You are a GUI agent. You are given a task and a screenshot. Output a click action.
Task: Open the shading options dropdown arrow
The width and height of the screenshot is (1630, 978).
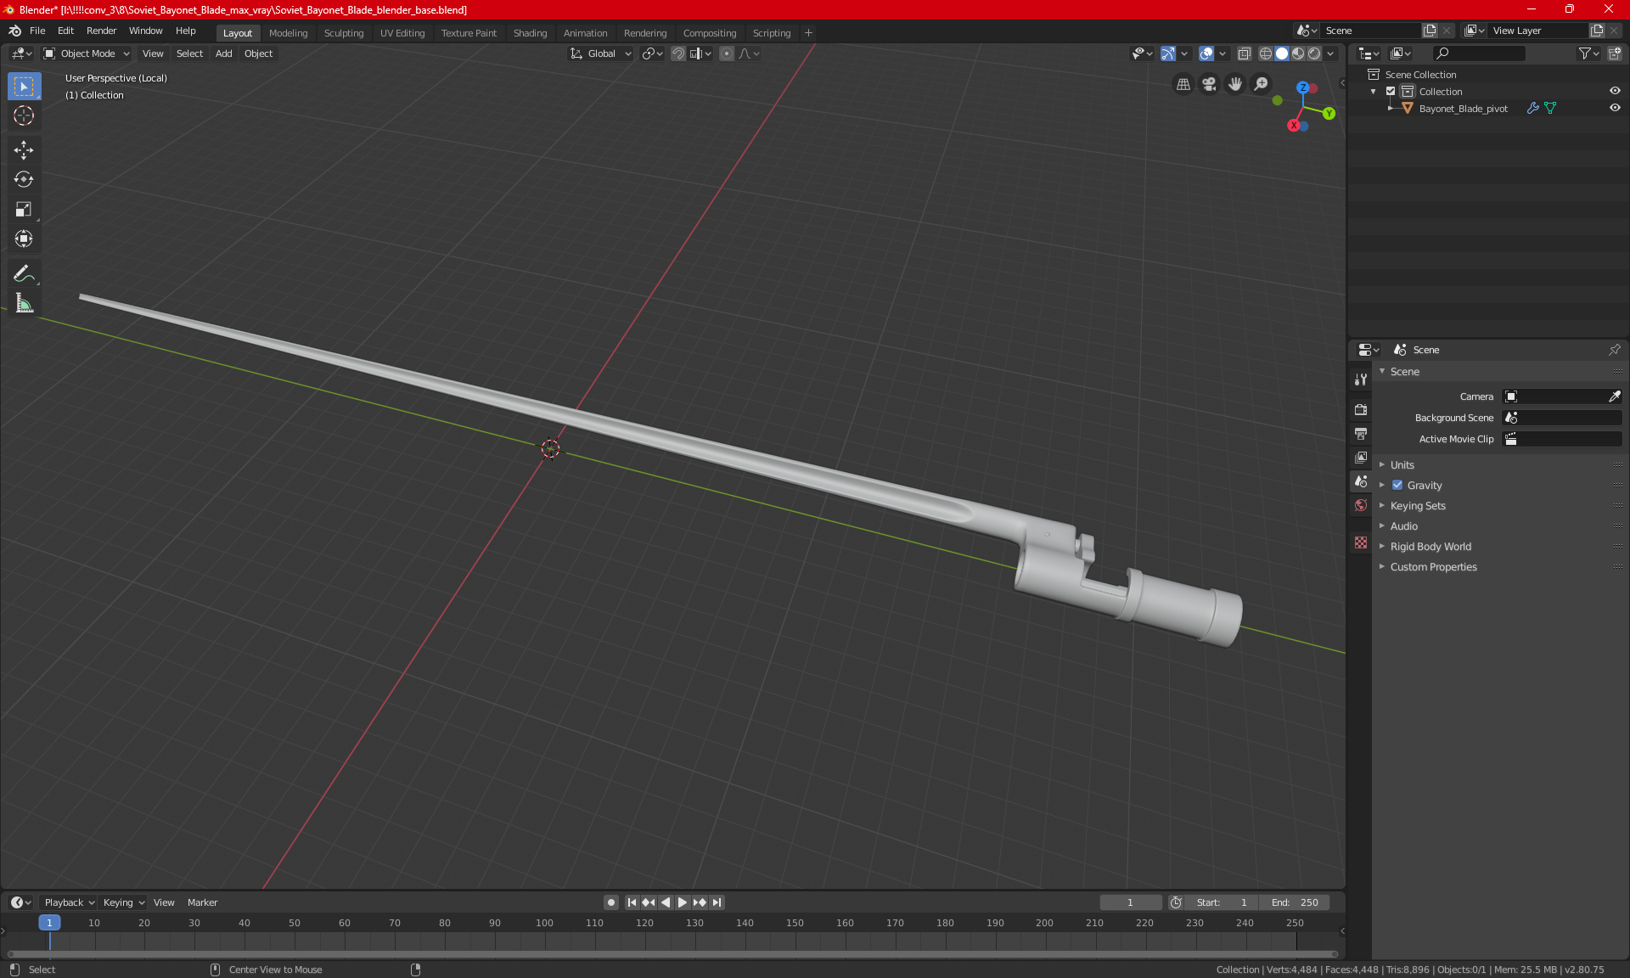(x=1331, y=53)
